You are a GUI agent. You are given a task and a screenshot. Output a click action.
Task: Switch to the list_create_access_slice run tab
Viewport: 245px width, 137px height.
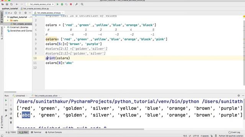(46, 96)
